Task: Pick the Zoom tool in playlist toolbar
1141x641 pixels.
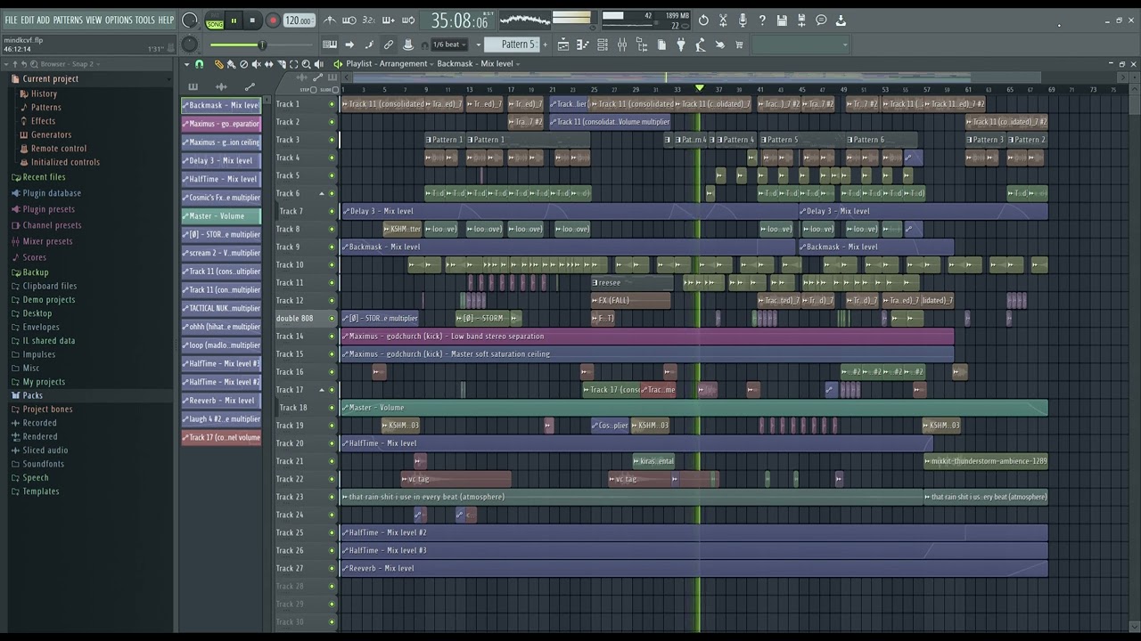Action: point(306,64)
